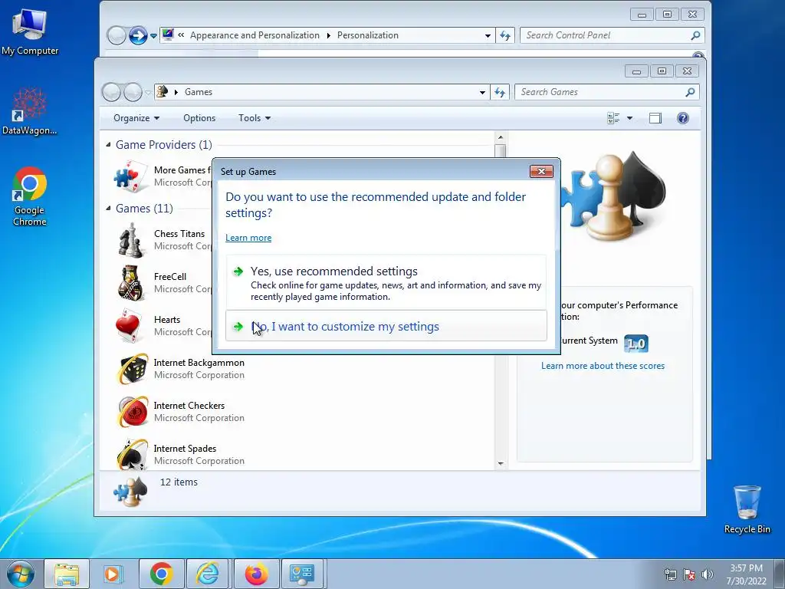Collapse the Game Providers group
Image resolution: width=785 pixels, height=589 pixels.
click(x=108, y=145)
